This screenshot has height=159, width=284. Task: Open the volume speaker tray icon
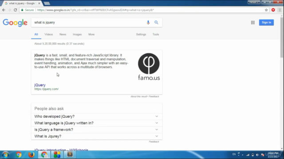[x=257, y=155]
